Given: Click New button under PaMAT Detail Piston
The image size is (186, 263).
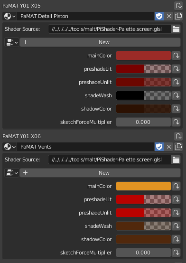Looking at the screenshot, I should 100,42.
